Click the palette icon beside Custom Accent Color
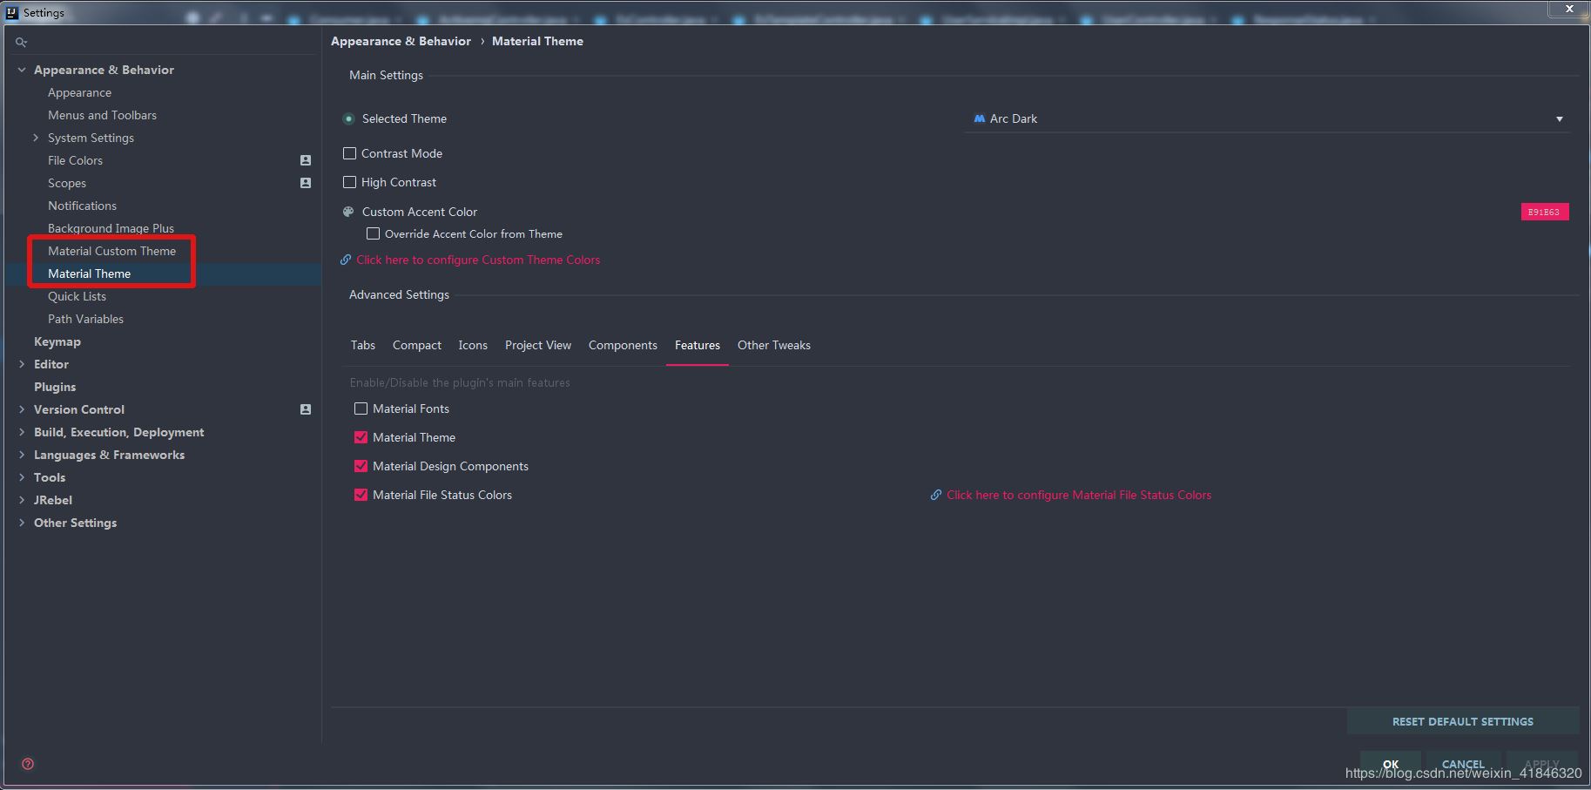1591x790 pixels. (x=347, y=211)
